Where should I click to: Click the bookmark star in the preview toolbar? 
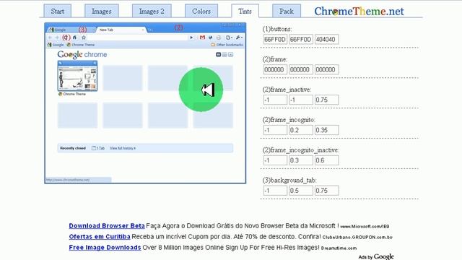click(84, 38)
